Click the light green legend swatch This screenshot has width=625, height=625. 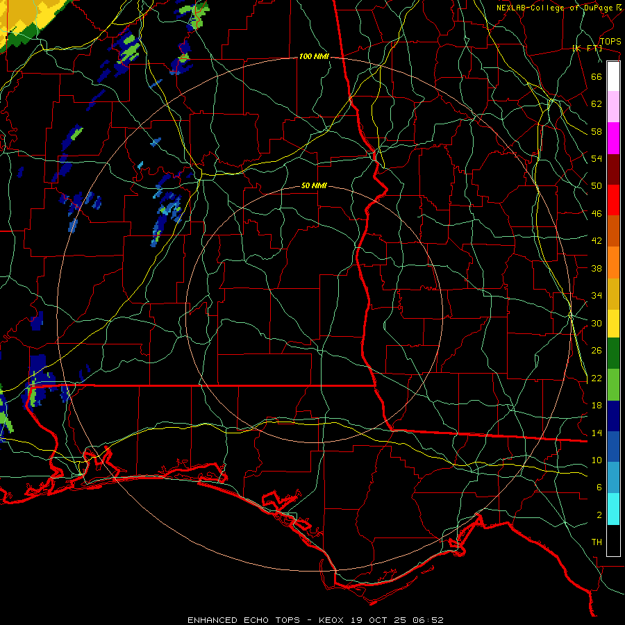[613, 385]
